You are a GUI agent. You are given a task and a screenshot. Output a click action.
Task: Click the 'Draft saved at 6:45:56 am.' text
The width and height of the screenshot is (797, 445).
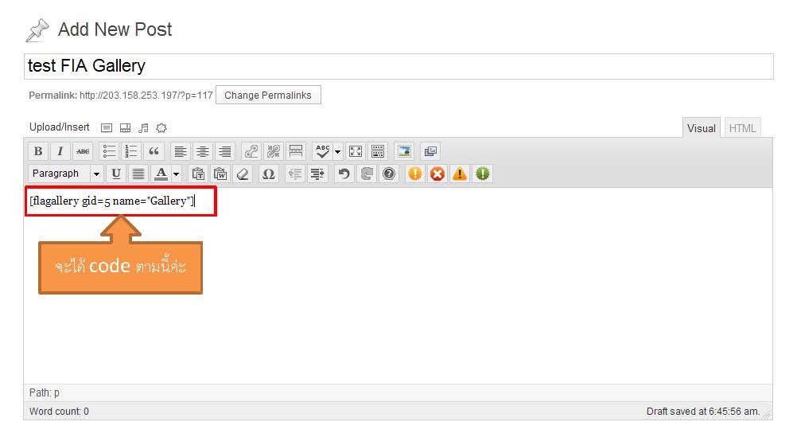click(703, 411)
